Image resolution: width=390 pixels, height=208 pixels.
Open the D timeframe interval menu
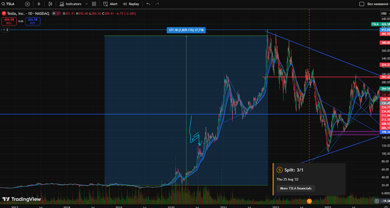[39, 4]
